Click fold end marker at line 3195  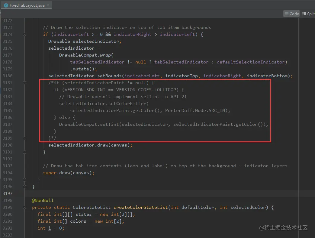[x=24, y=180]
